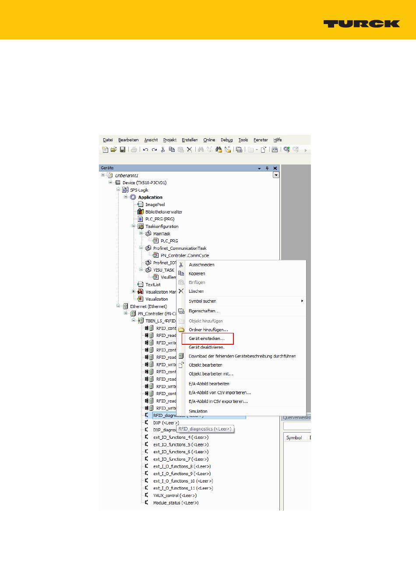The height and width of the screenshot is (588, 416).
Task: Choose E/A-Abbild von CSV importieren...
Action: [x=220, y=392]
